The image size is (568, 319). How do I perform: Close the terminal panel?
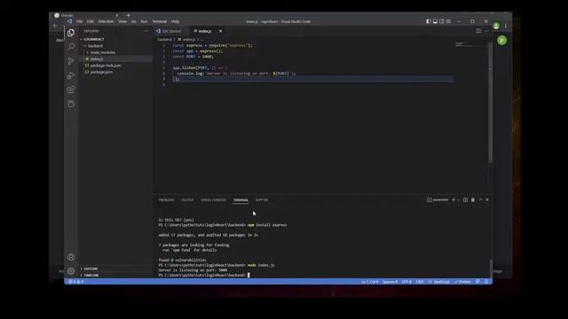[x=487, y=200]
